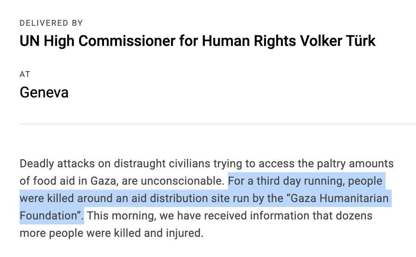Click the name "Volker Türk" in the heading

point(338,41)
